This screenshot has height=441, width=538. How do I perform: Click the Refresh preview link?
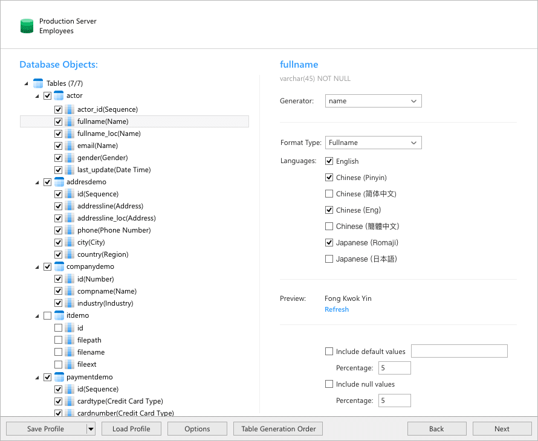click(337, 309)
